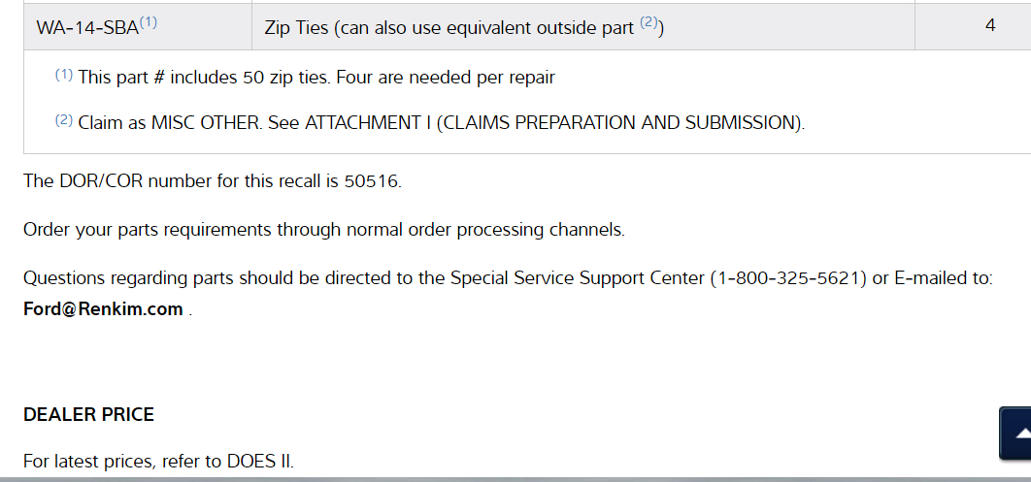Screen dimensions: 1031x482
Task: Click the (1) marker before 'This part #'
Action: (x=64, y=75)
